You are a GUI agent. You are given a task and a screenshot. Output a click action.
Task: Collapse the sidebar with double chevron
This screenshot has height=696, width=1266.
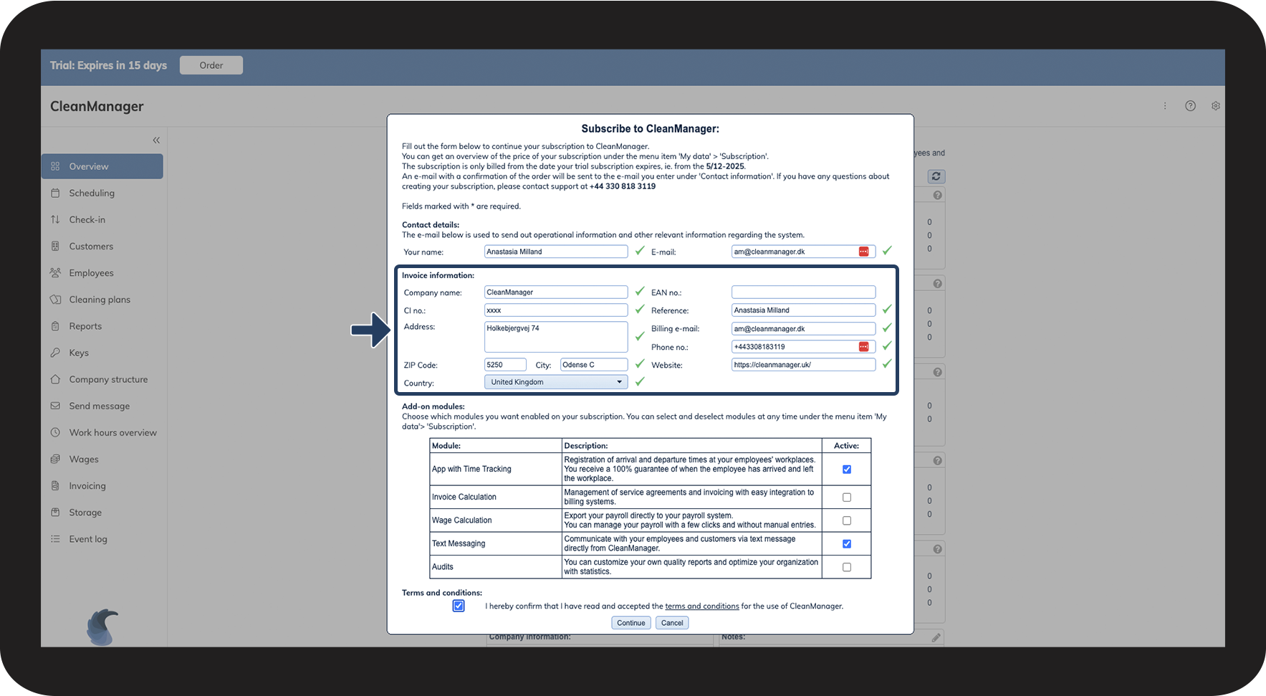156,140
